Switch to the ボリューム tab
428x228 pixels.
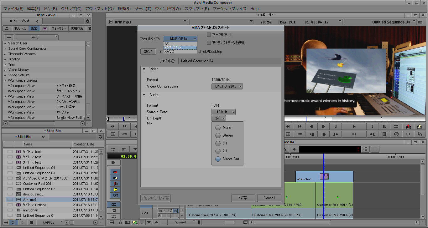[x=20, y=28]
